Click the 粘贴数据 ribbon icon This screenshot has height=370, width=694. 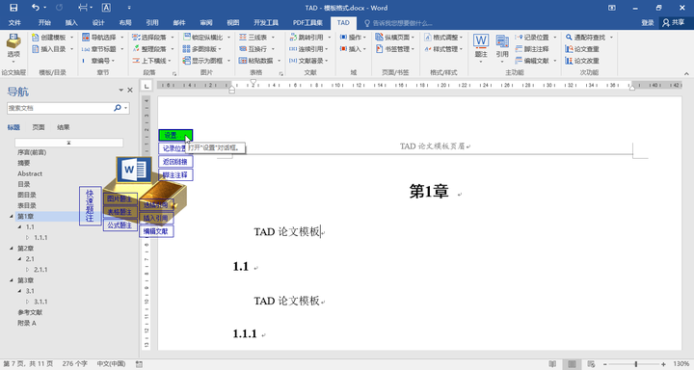click(x=243, y=61)
